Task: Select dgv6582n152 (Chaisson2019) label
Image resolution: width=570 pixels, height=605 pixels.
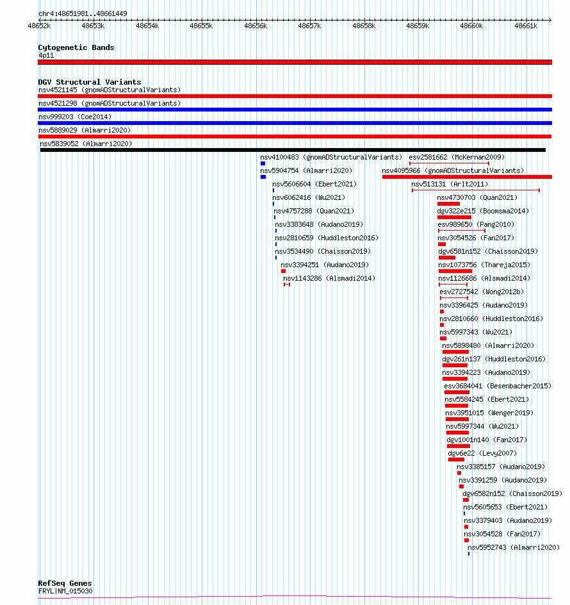Action: tap(512, 494)
